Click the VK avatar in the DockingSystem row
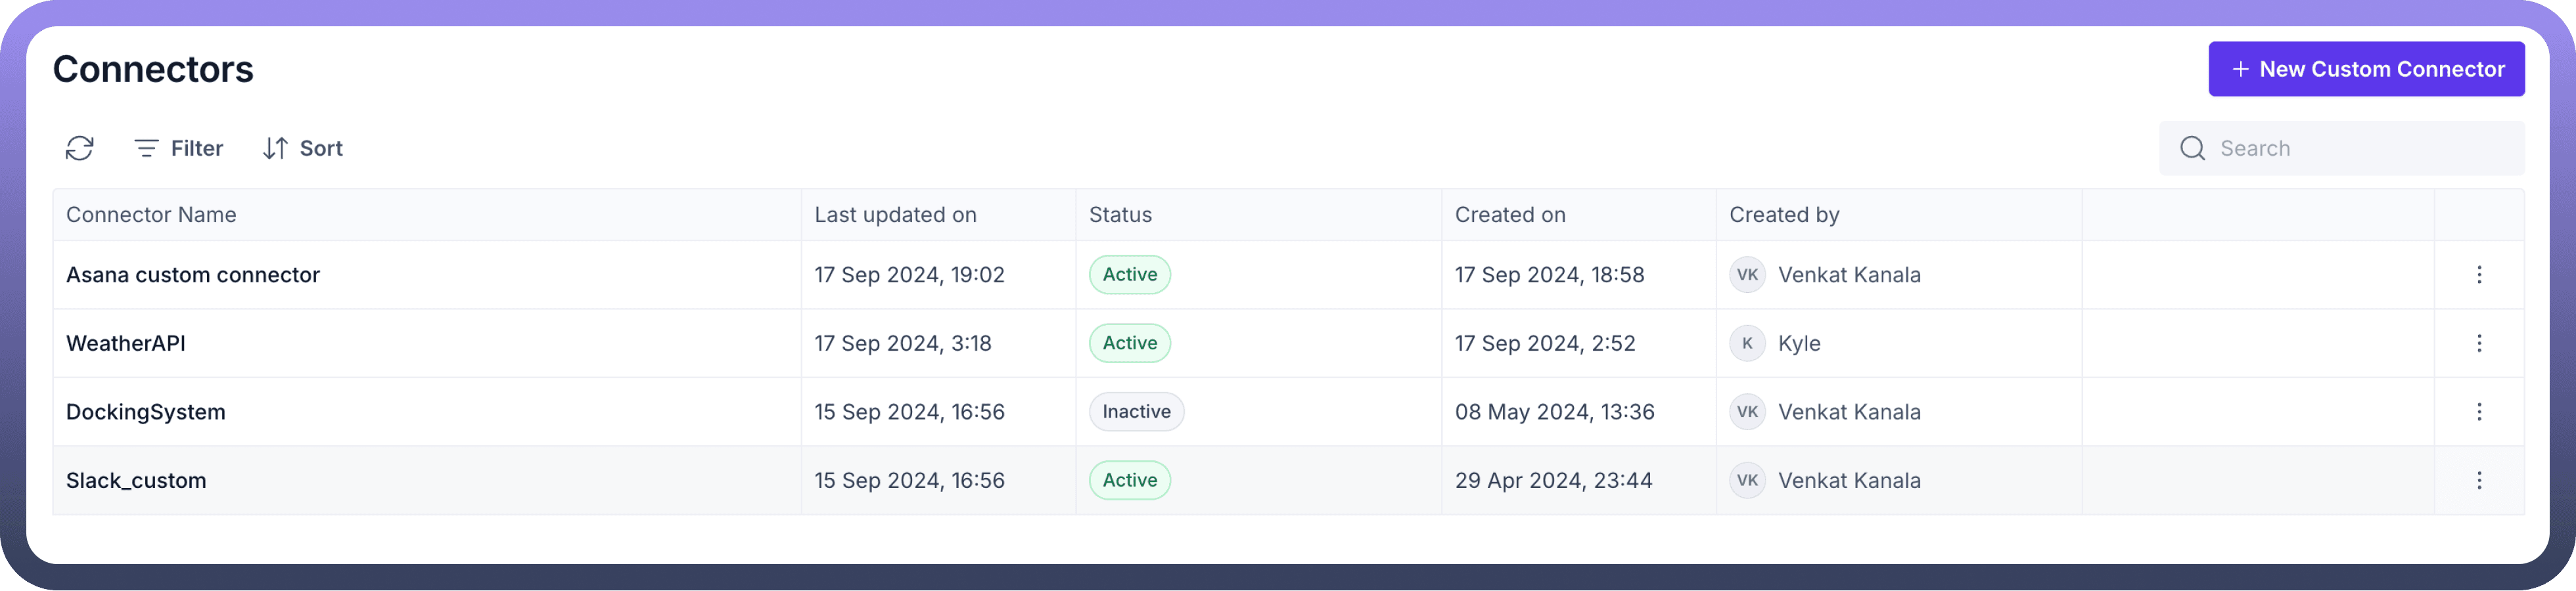2576x591 pixels. click(1746, 412)
